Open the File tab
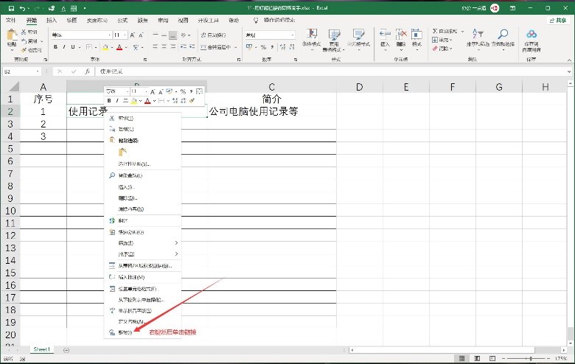 pos(11,20)
